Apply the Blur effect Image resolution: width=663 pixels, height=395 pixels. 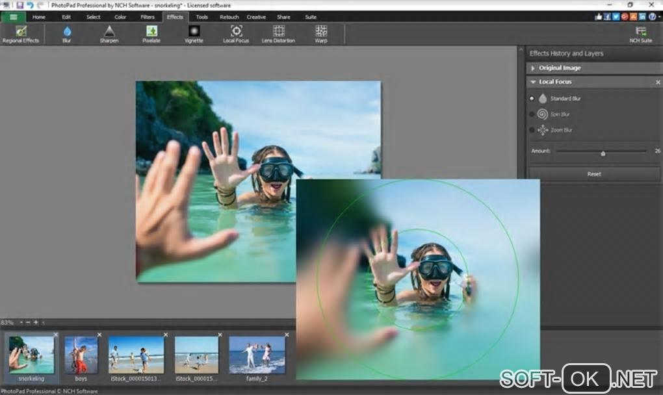[67, 34]
